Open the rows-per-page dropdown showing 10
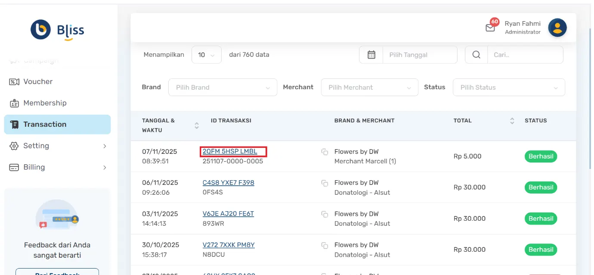 206,55
